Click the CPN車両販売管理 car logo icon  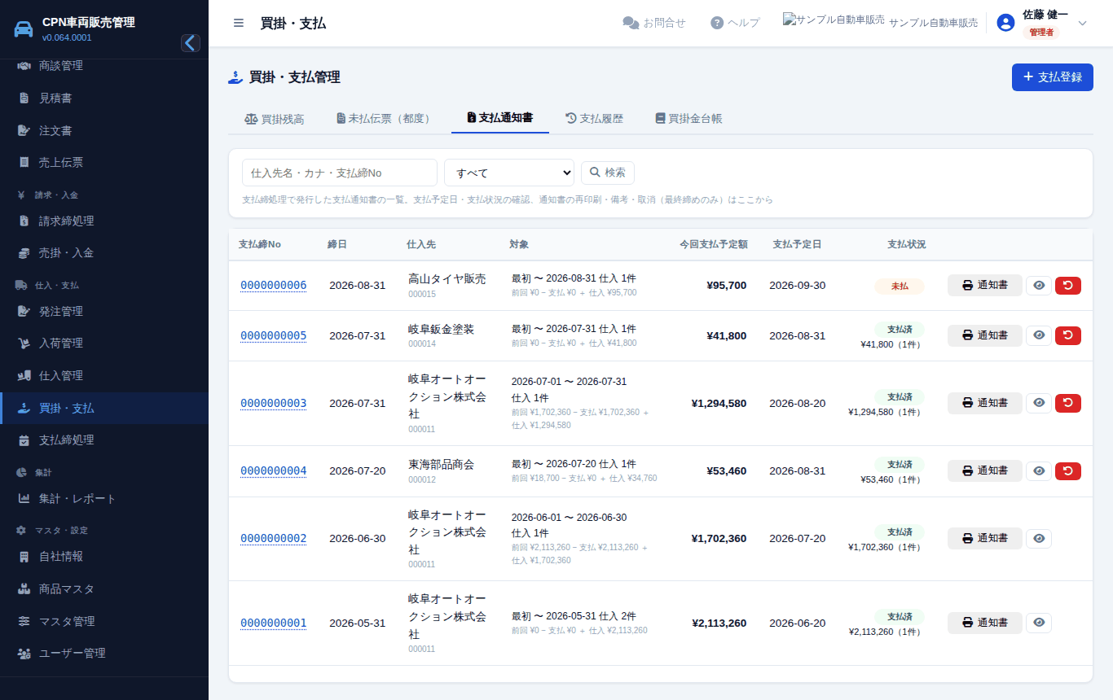tap(24, 28)
